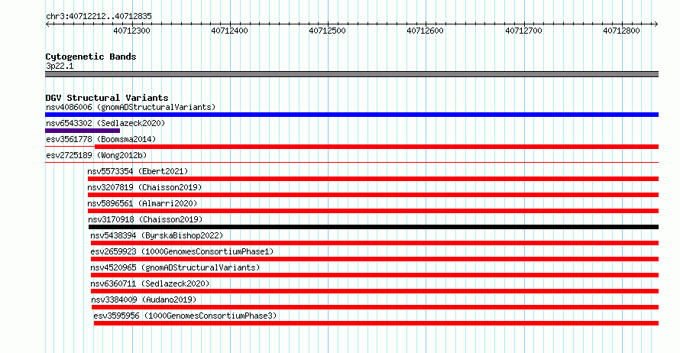Screen dimensions: 680x353
Task: Click the nsv3207819 Chaisson2019 label
Action: (144, 187)
